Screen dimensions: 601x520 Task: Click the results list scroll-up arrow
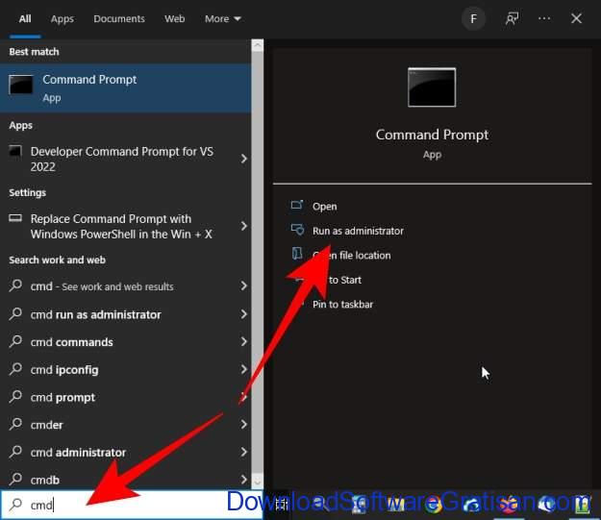click(257, 45)
